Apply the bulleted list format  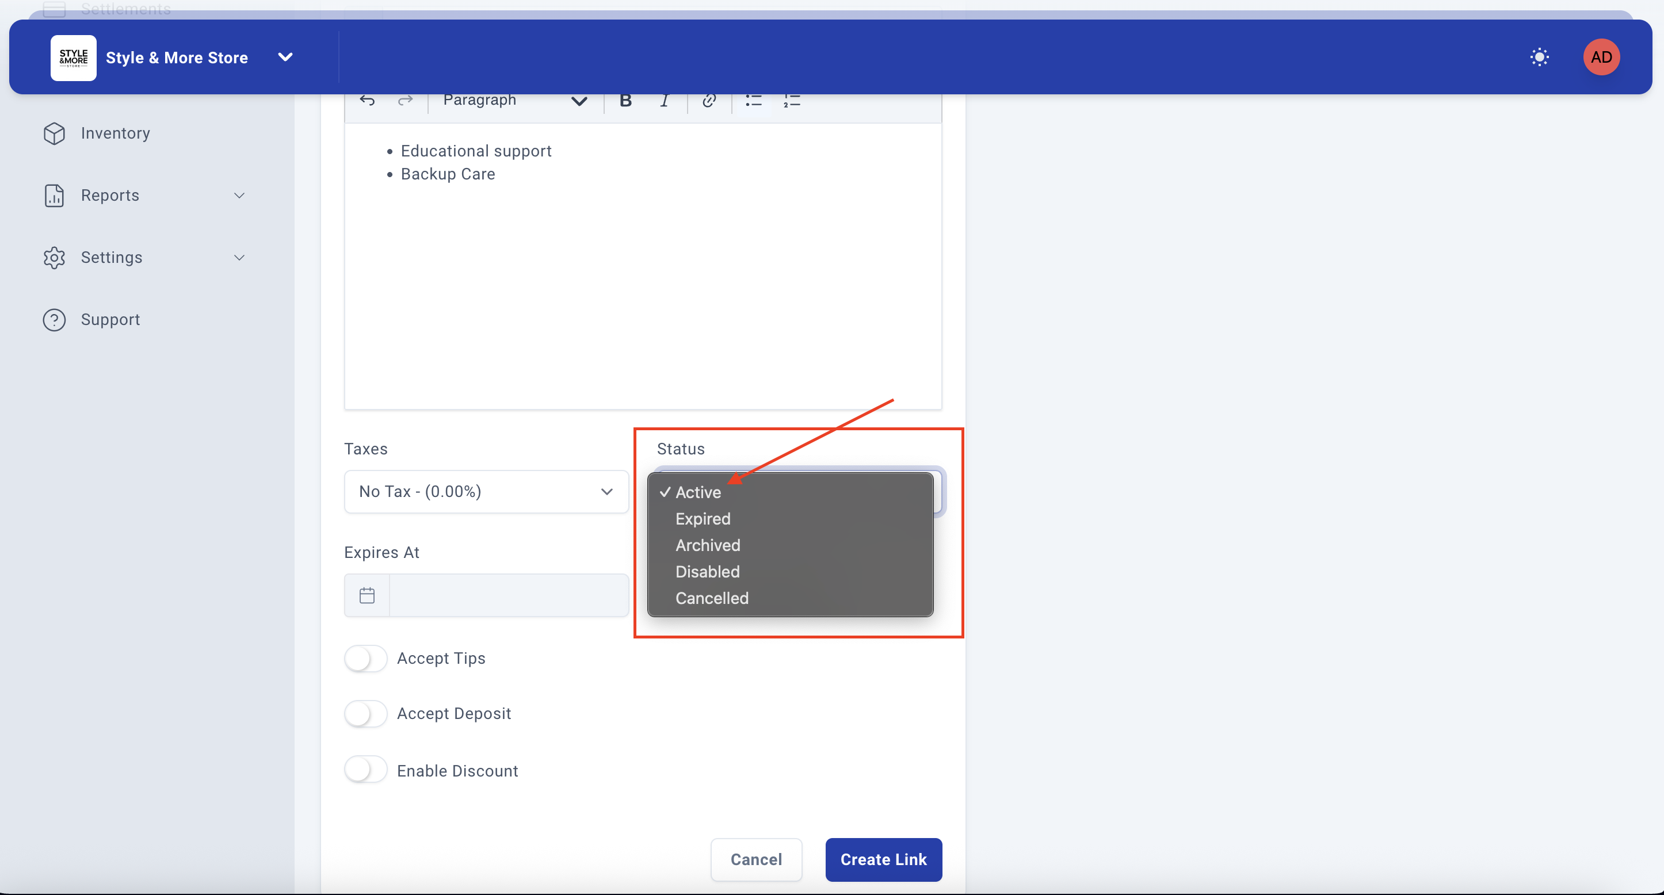coord(753,100)
